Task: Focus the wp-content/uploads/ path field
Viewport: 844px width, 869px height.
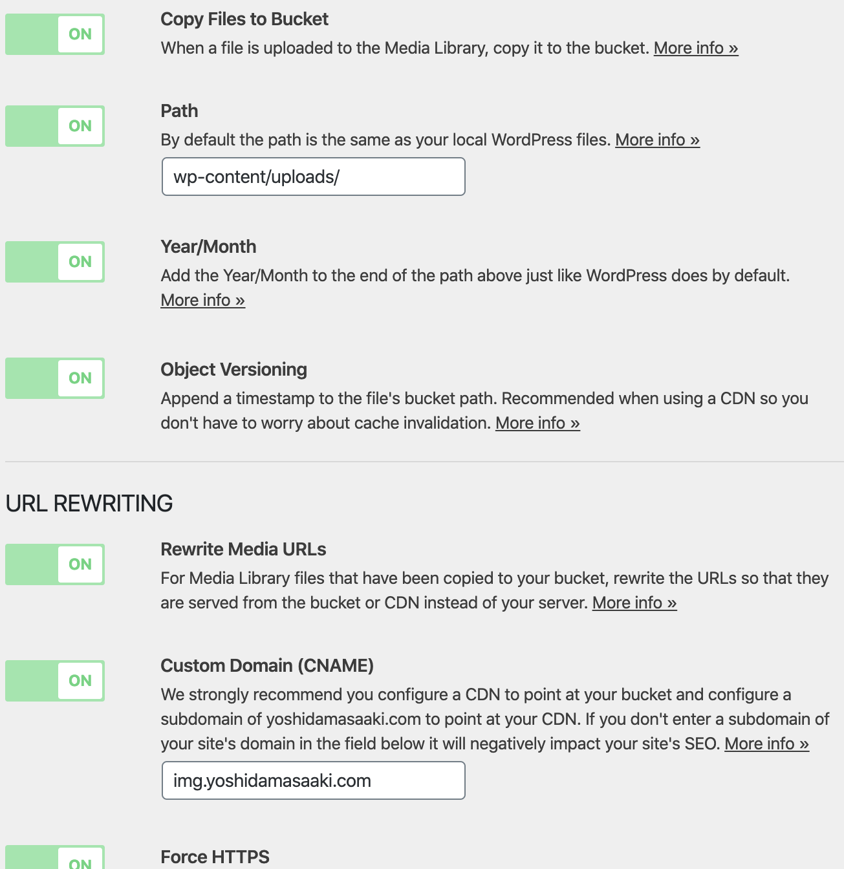Action: [314, 177]
